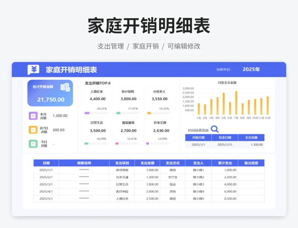Click the 3,550.00 小孩老人 amount

pos(159,99)
